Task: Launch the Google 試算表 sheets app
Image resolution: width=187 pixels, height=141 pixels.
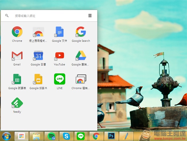Action: pos(17,79)
